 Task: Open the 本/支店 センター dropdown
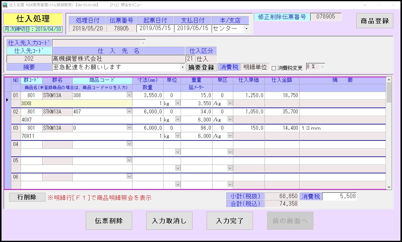(246, 29)
